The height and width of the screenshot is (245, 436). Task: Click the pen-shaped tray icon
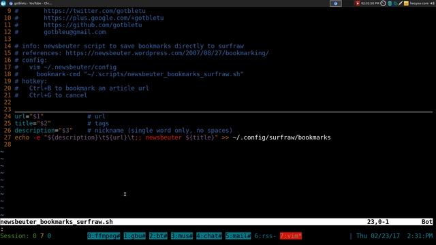[401, 3]
